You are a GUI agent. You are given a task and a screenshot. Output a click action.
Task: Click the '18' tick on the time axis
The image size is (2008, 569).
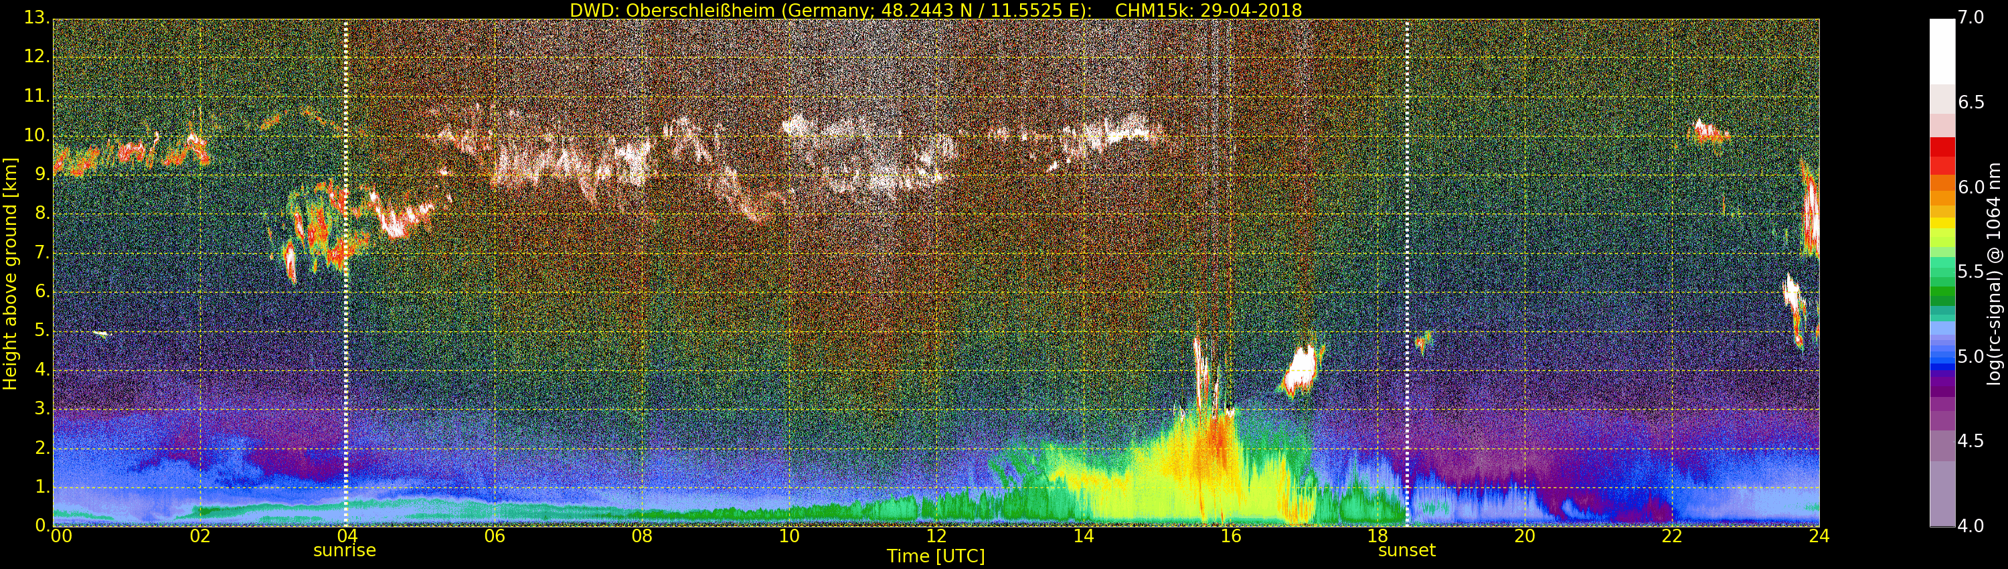pyautogui.click(x=1377, y=536)
